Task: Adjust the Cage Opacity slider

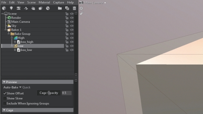Action: pos(49,93)
